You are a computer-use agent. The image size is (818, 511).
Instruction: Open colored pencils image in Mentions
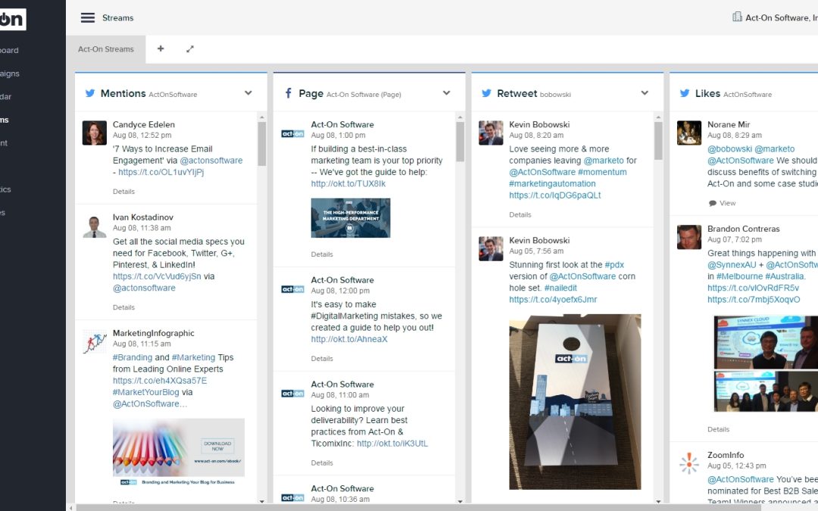pos(179,452)
